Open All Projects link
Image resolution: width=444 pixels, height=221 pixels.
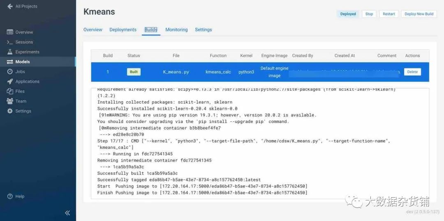point(26,6)
